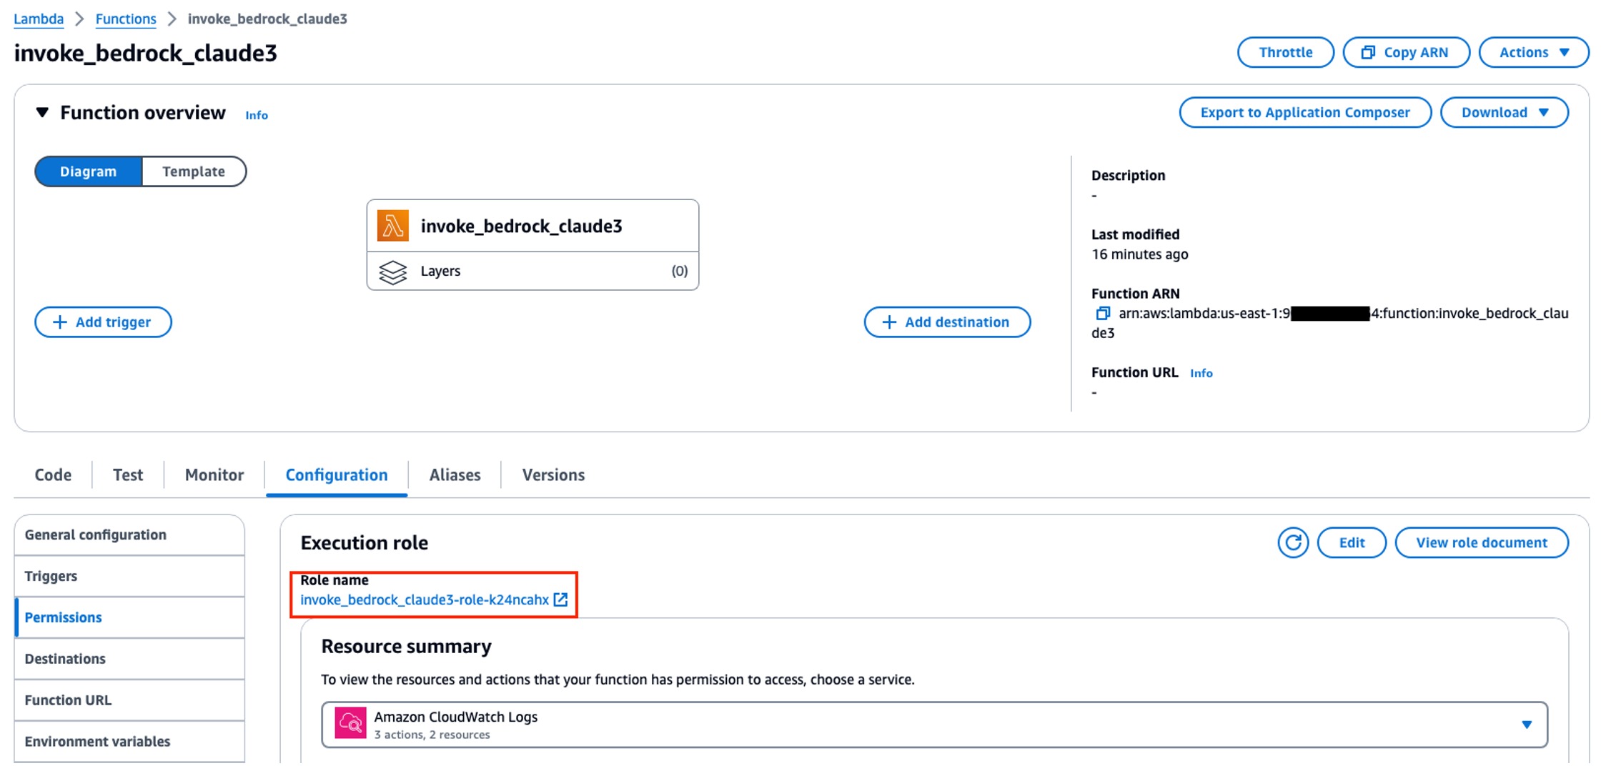
Task: Collapse the Function overview section
Action: click(x=42, y=113)
